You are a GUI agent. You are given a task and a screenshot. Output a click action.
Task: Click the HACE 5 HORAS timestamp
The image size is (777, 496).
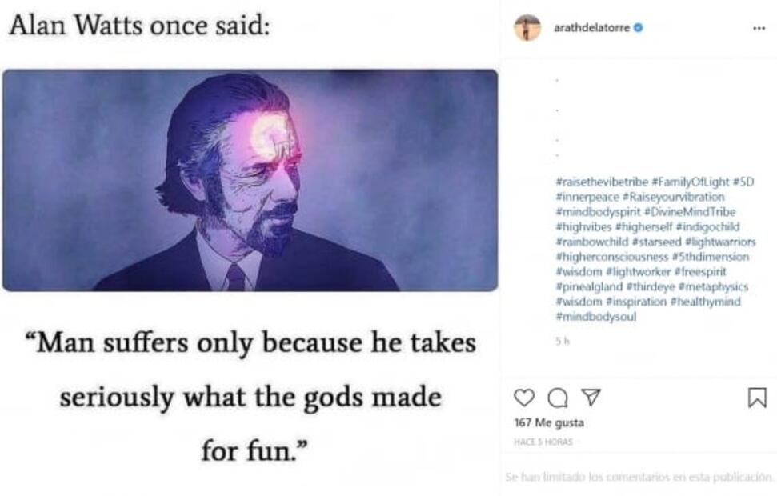pyautogui.click(x=543, y=442)
